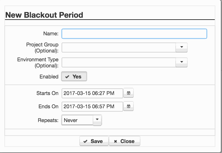
Task: Focus the Name text field
Action: (x=134, y=34)
